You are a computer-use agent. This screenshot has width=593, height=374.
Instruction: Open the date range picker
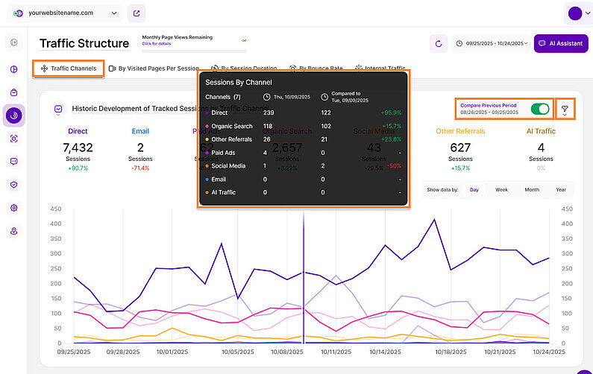491,43
